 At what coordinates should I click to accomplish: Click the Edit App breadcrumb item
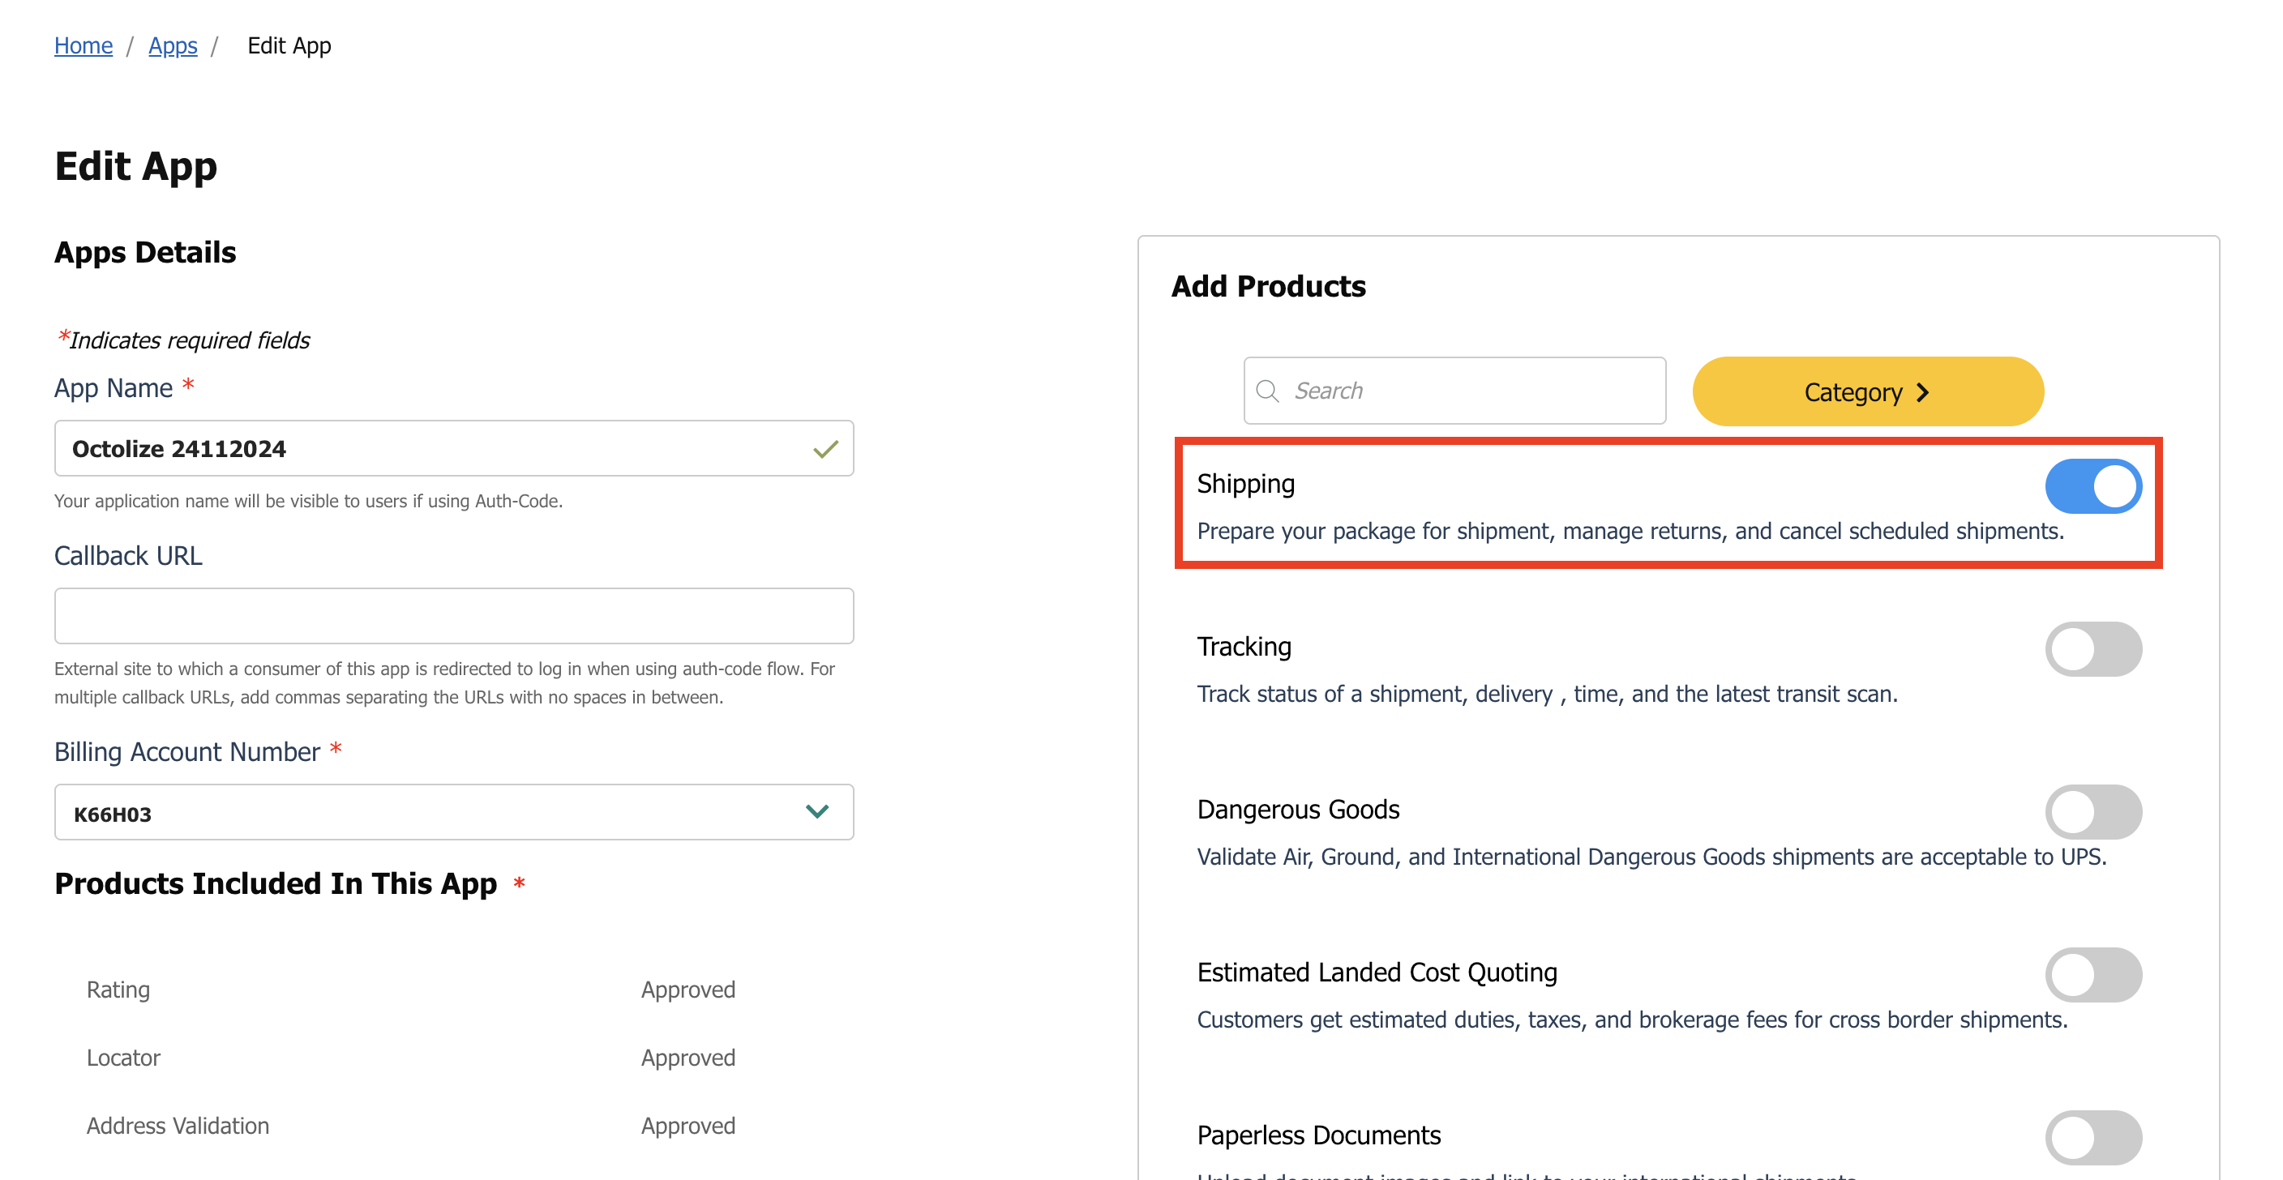coord(289,45)
